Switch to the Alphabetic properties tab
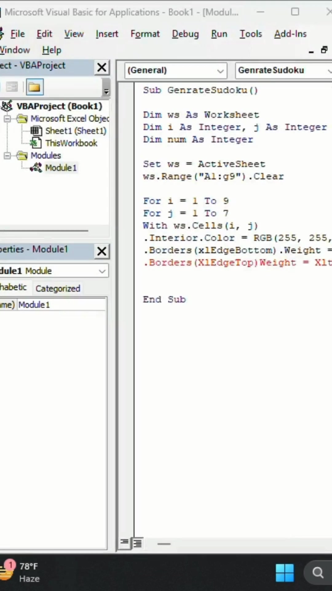332x591 pixels. [14, 287]
